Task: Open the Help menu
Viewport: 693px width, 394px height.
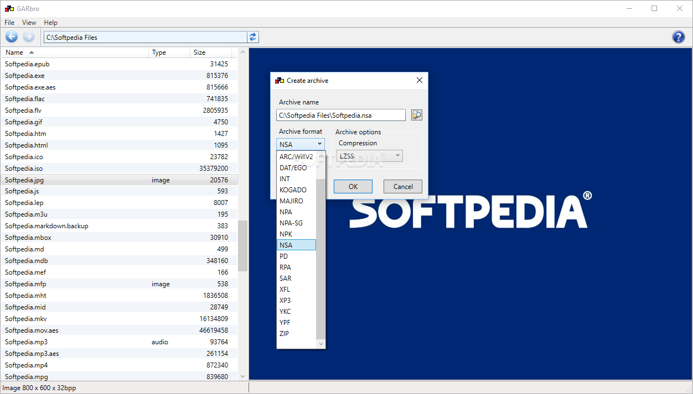Action: [x=50, y=23]
